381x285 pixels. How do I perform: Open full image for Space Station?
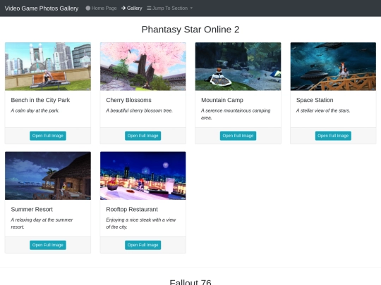(333, 136)
